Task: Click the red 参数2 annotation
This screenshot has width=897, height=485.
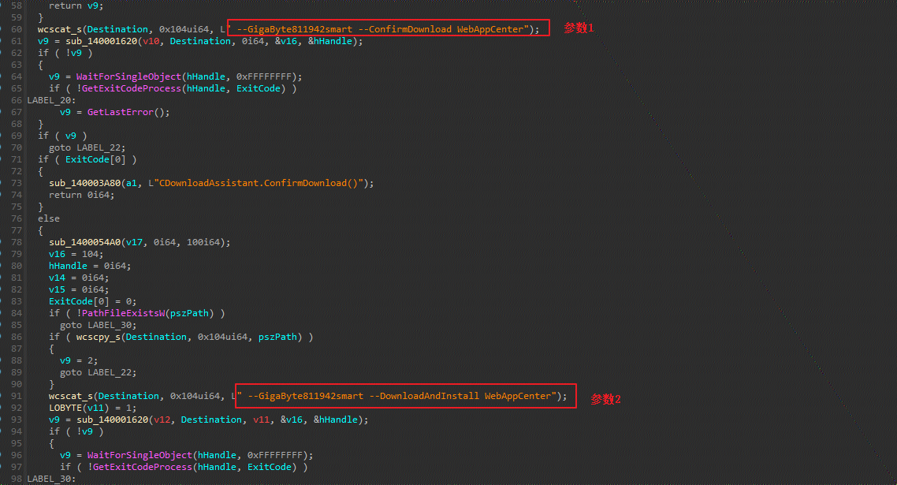Action: point(606,399)
